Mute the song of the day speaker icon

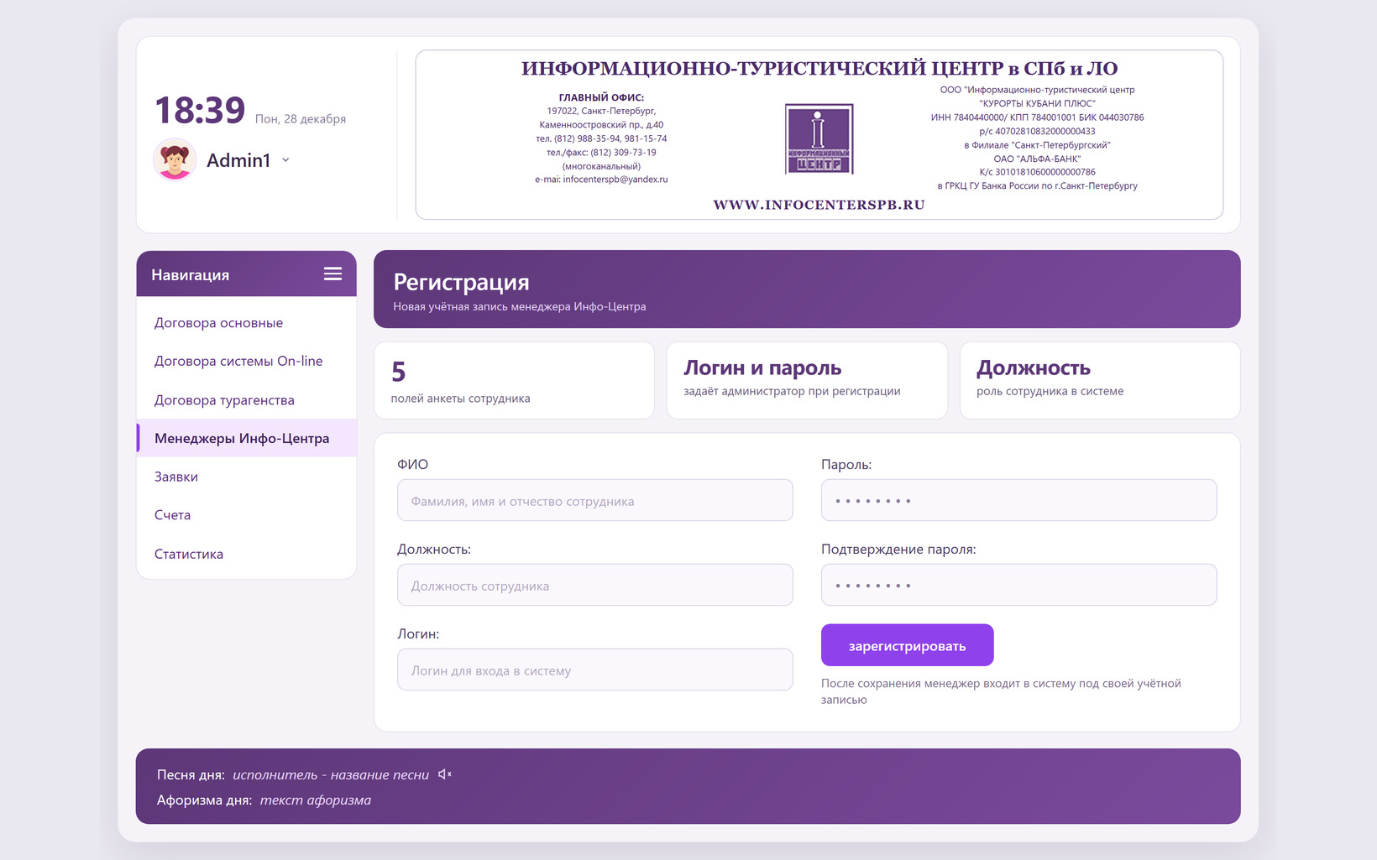click(x=445, y=774)
